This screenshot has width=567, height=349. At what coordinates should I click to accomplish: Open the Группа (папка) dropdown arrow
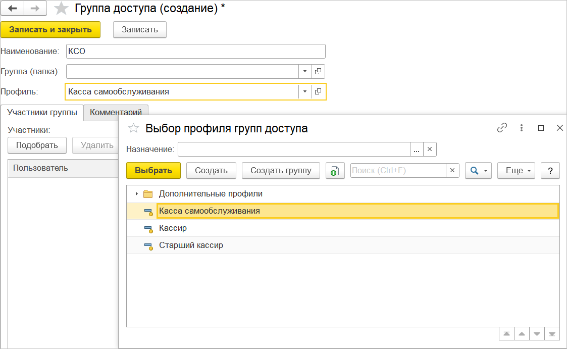click(x=305, y=72)
